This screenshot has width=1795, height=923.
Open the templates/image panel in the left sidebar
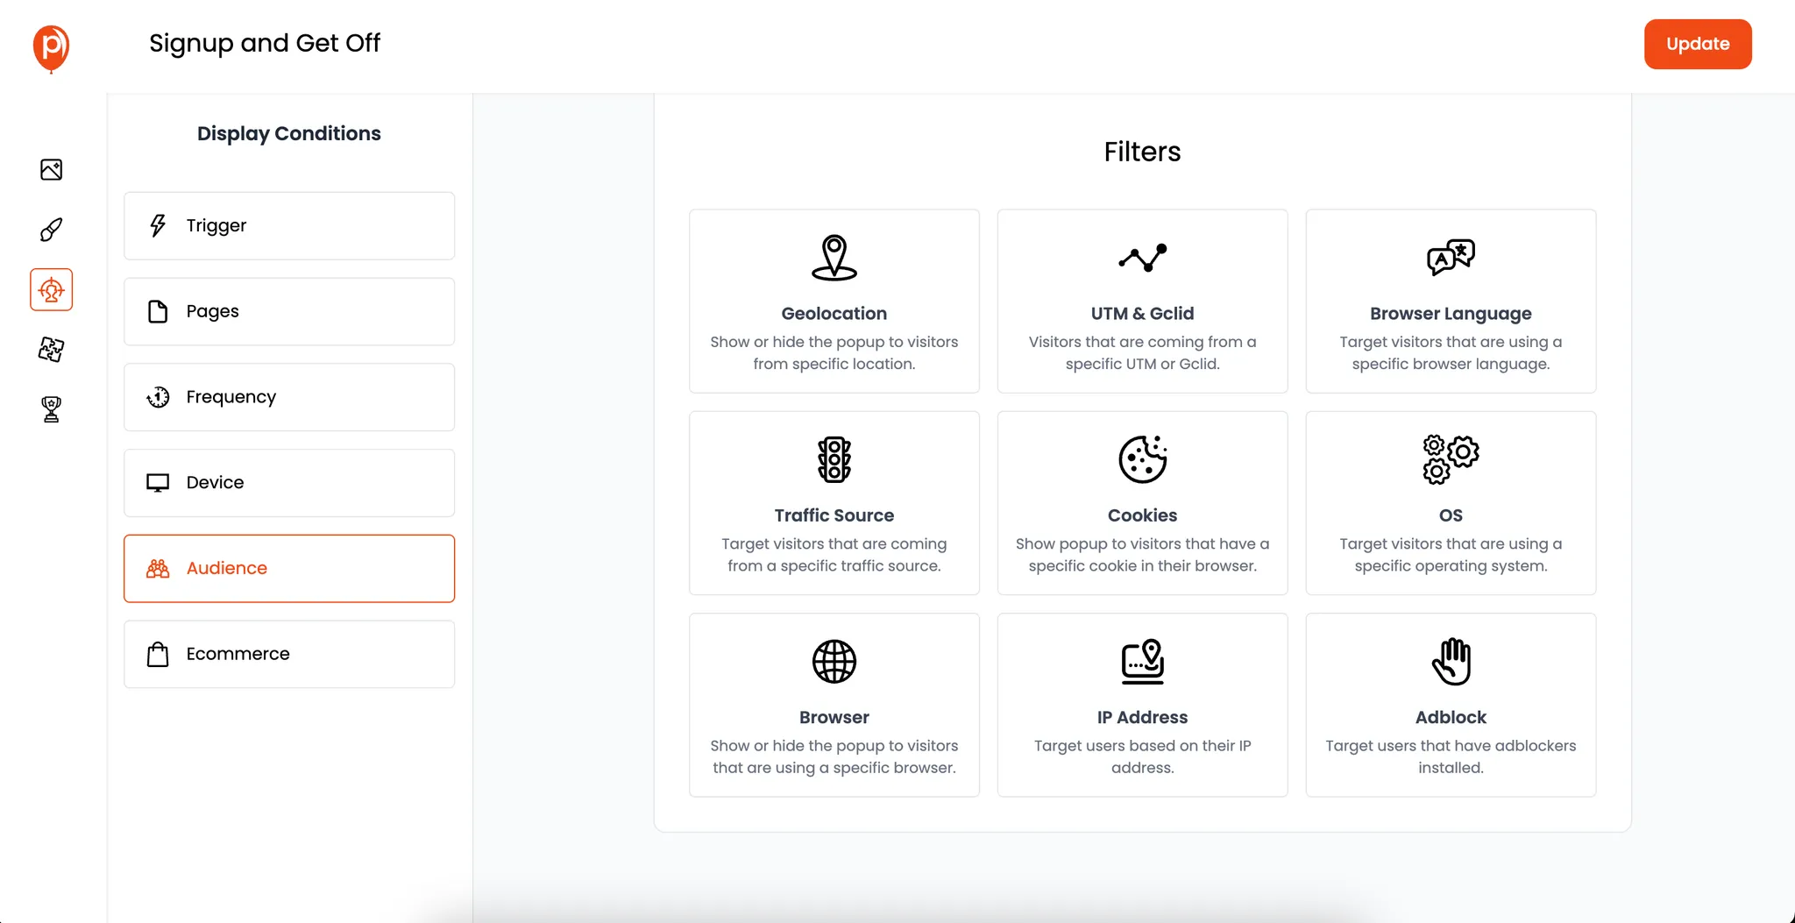tap(51, 170)
